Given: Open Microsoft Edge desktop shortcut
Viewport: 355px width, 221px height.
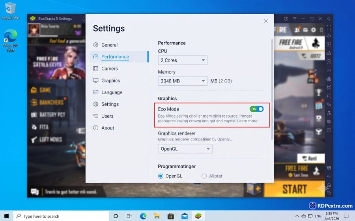Looking at the screenshot, I should 10,40.
